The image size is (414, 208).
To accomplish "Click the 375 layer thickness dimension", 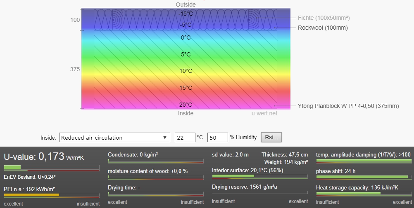I will click(x=75, y=69).
